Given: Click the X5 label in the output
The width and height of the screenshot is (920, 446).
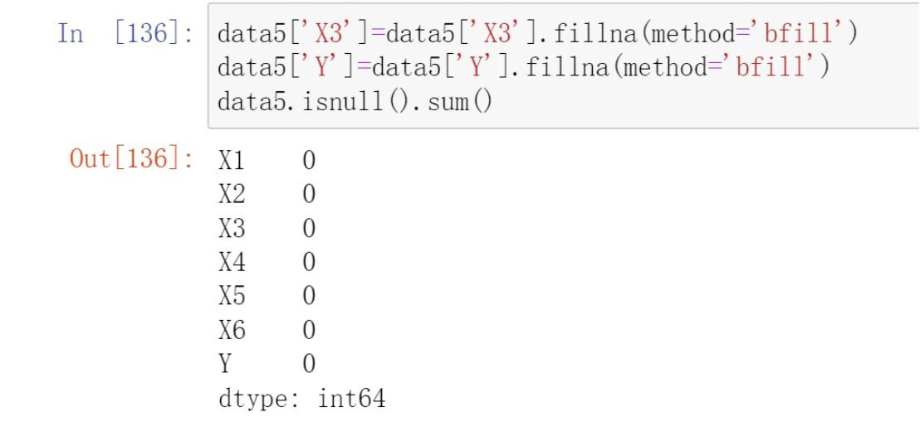Looking at the screenshot, I should 232,296.
